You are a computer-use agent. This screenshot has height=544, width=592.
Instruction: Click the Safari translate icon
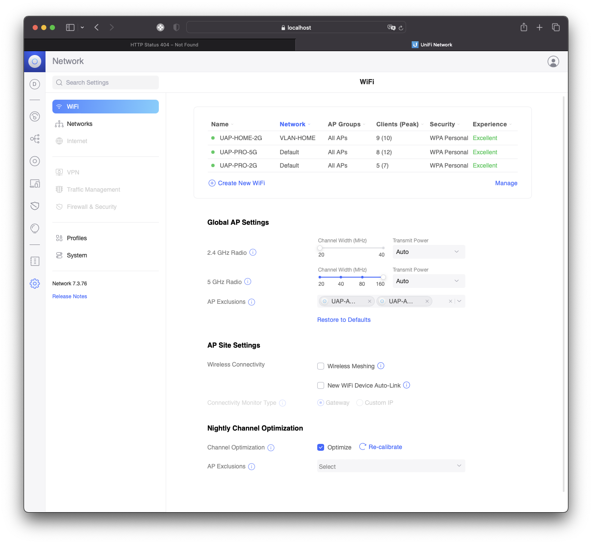coord(391,27)
